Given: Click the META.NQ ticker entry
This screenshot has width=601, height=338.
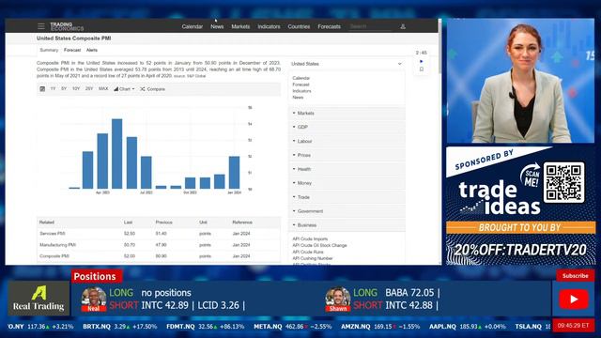Looking at the screenshot, I should point(292,327).
